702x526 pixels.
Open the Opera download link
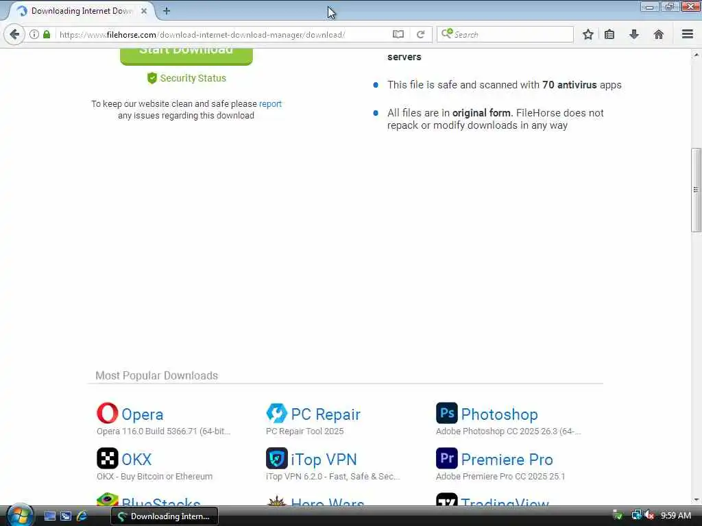pos(143,414)
